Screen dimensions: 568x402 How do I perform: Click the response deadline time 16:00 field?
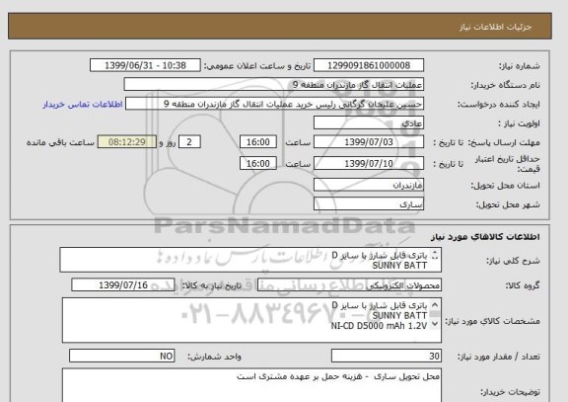258,142
